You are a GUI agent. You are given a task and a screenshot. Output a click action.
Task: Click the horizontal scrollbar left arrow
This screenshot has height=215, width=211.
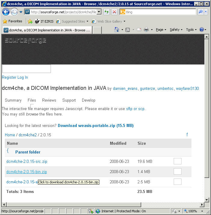pos(4,205)
